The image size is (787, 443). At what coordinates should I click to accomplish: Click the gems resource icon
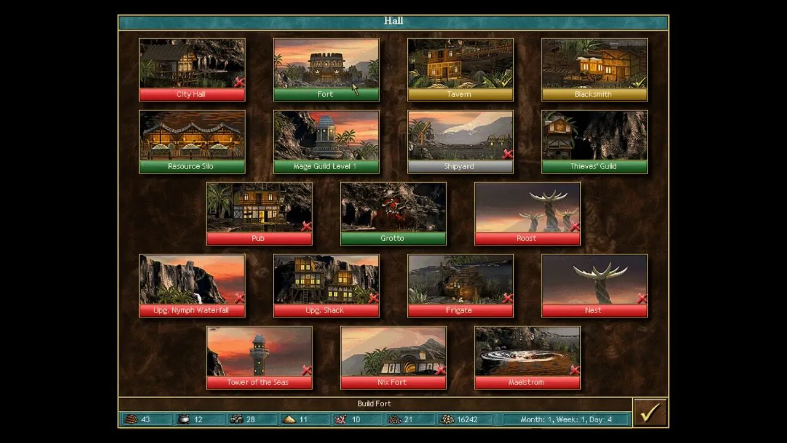[394, 419]
